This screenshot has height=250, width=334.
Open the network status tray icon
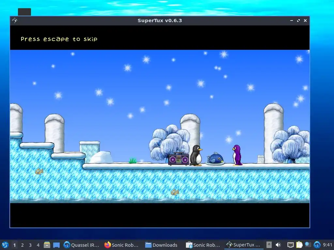[x=290, y=245]
